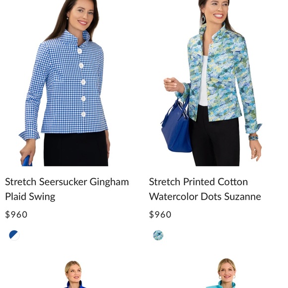The image size is (288, 288).
Task: Select the blue and white color swatch
Action: 14,235
